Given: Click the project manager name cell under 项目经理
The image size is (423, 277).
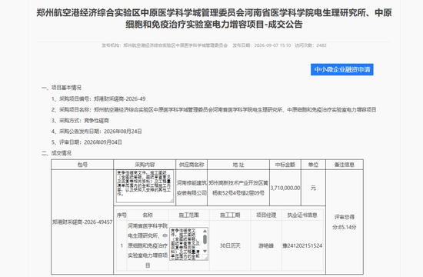Looking at the screenshot, I should [x=266, y=245].
